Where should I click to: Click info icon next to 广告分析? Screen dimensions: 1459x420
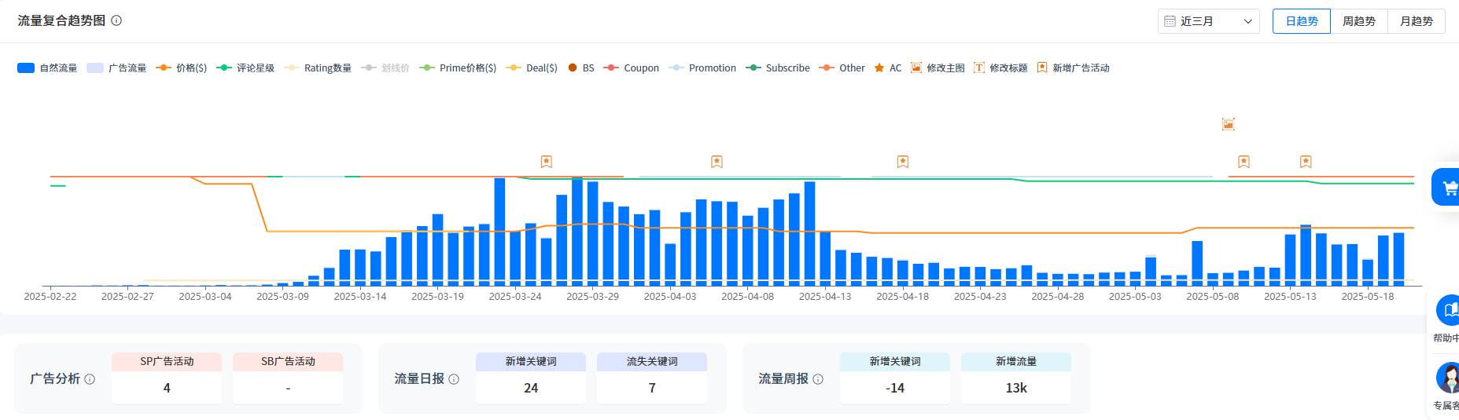[90, 379]
